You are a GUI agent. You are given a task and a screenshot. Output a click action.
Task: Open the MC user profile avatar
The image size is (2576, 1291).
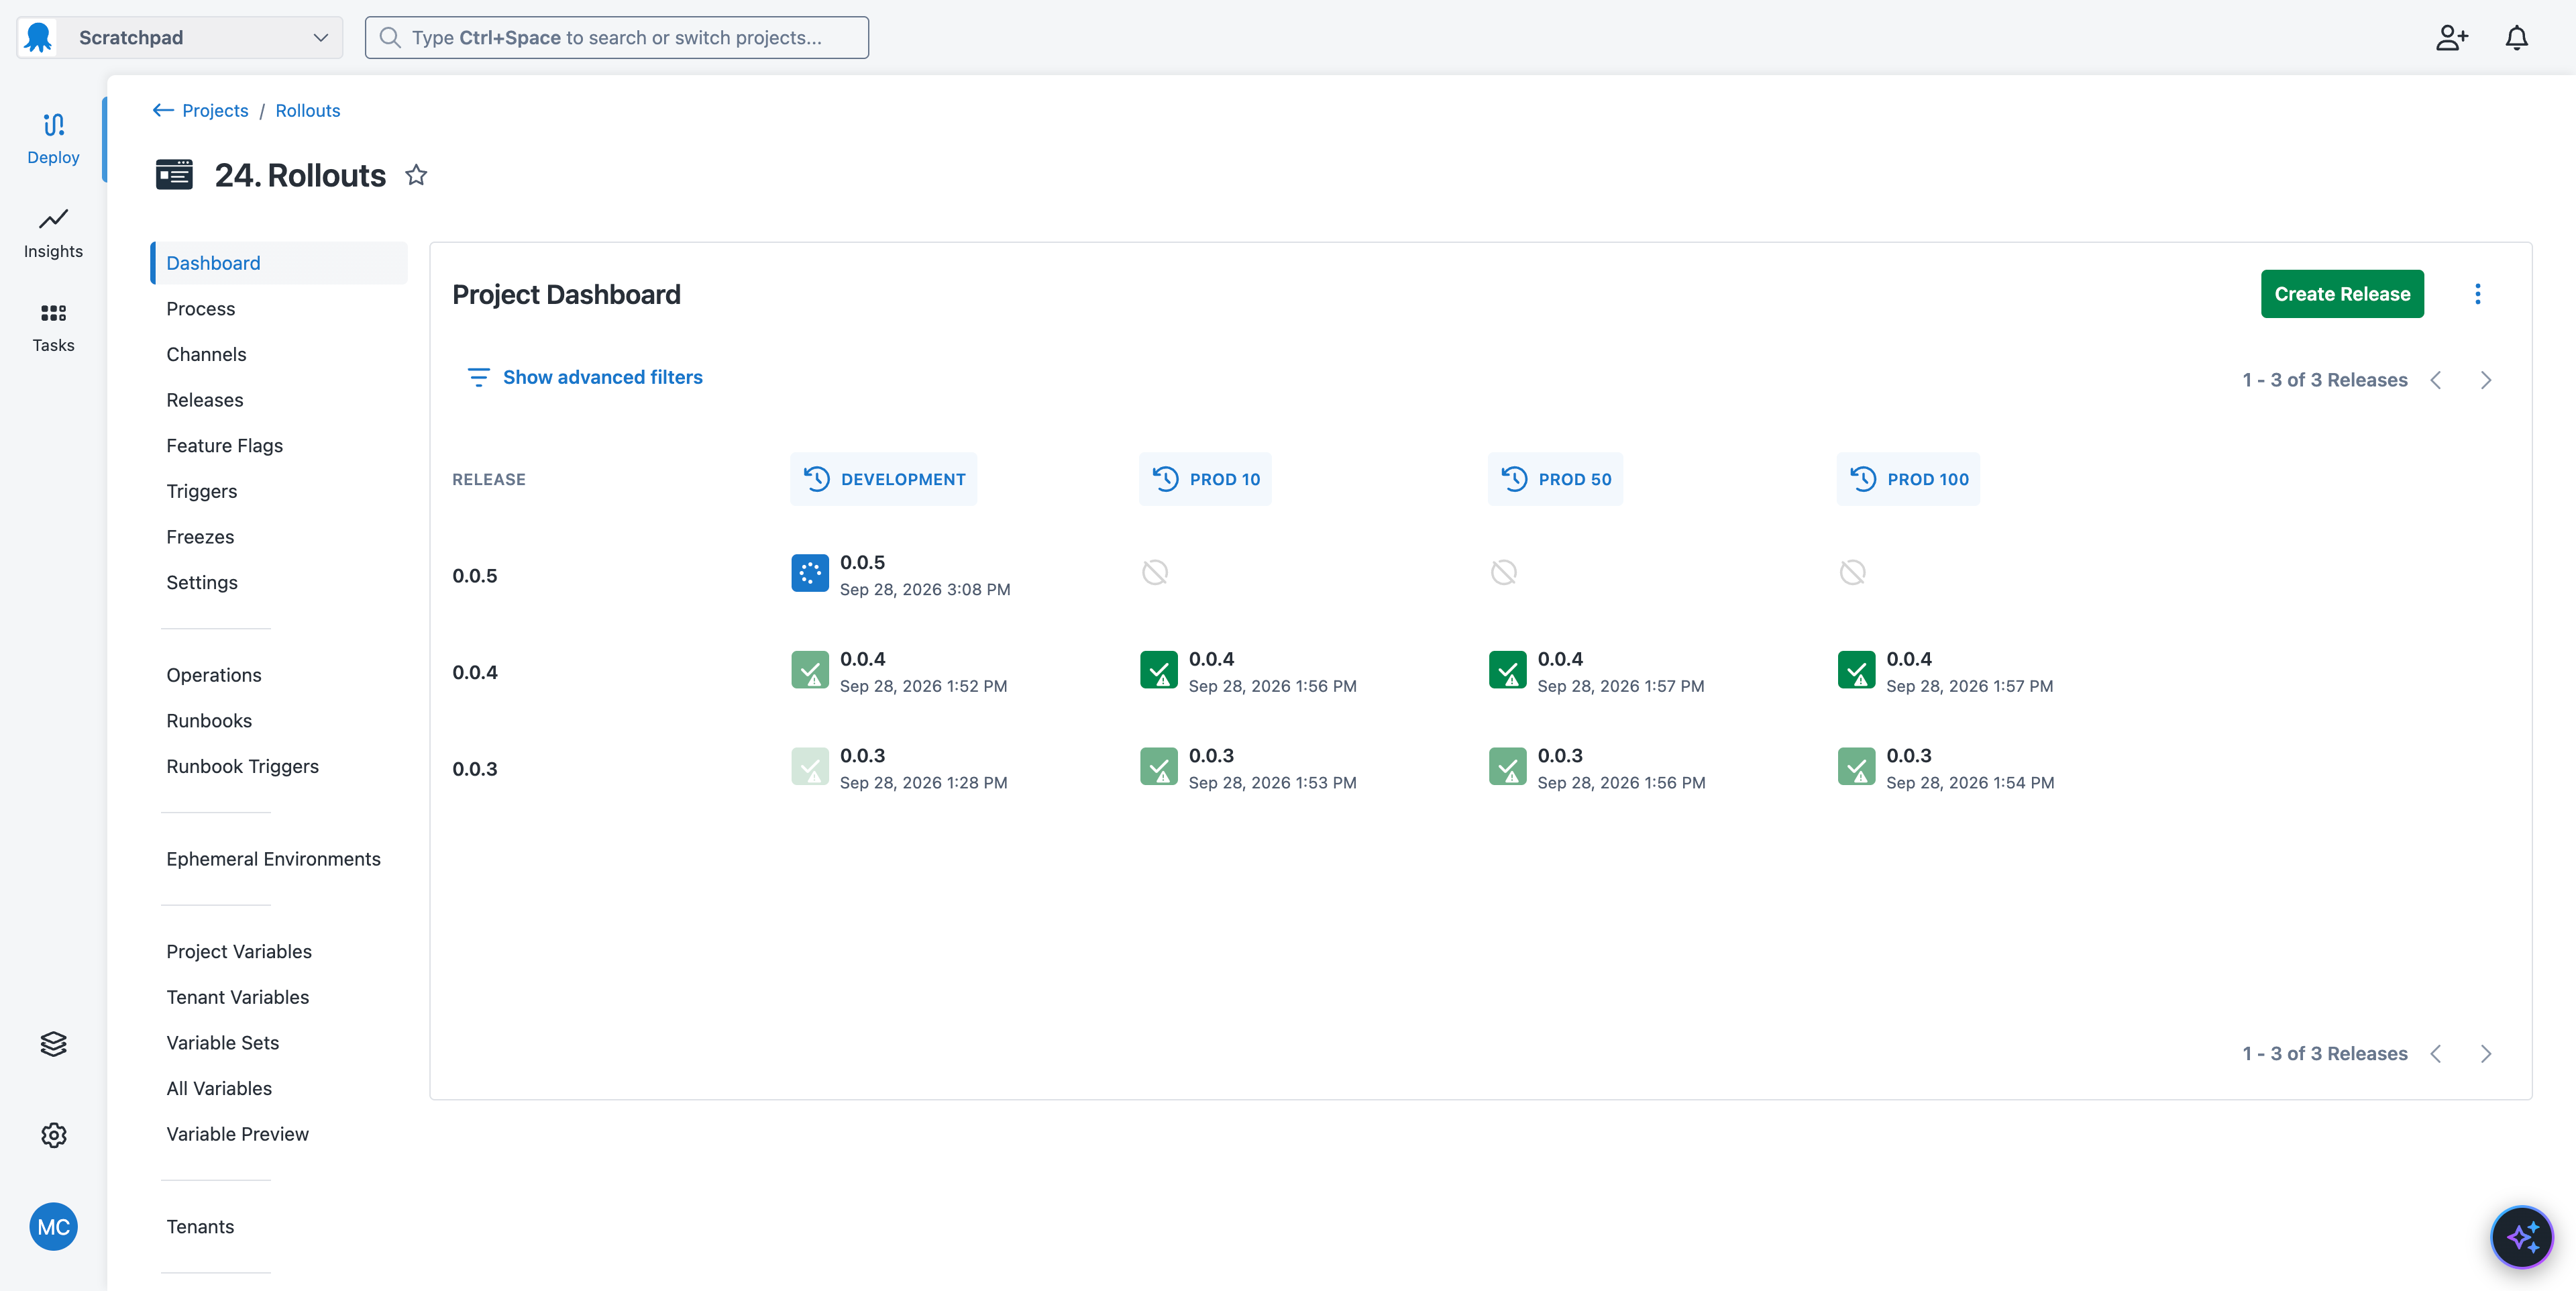coord(53,1226)
